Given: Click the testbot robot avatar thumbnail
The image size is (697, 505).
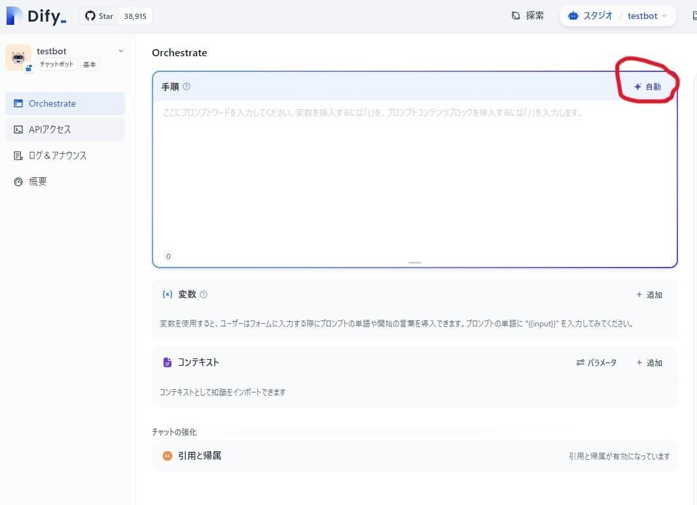Looking at the screenshot, I should 18,58.
